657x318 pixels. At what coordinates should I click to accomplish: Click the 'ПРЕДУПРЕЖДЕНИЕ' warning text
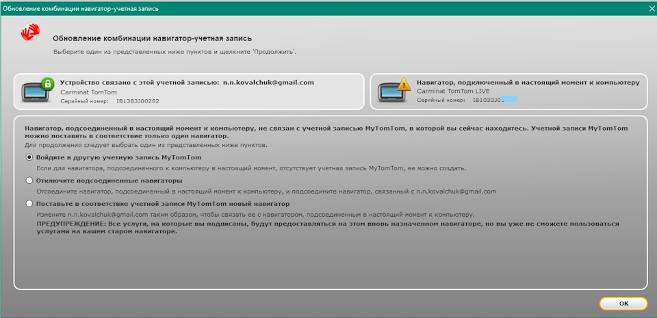click(328, 228)
